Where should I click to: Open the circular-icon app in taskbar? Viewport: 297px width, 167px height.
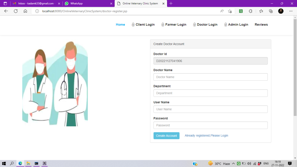coord(45,163)
